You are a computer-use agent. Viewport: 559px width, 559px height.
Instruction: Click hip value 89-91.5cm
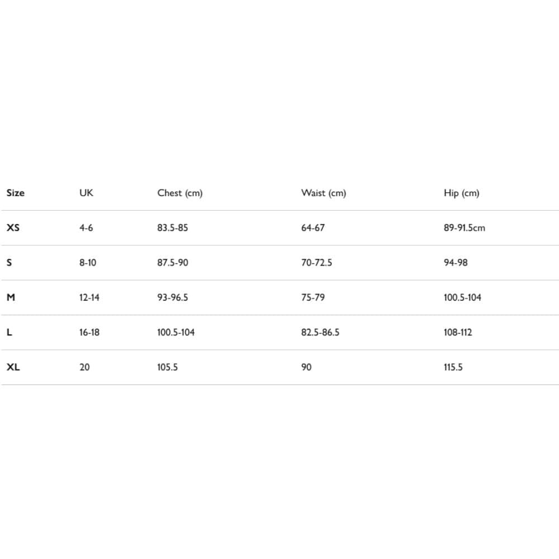pyautogui.click(x=464, y=228)
